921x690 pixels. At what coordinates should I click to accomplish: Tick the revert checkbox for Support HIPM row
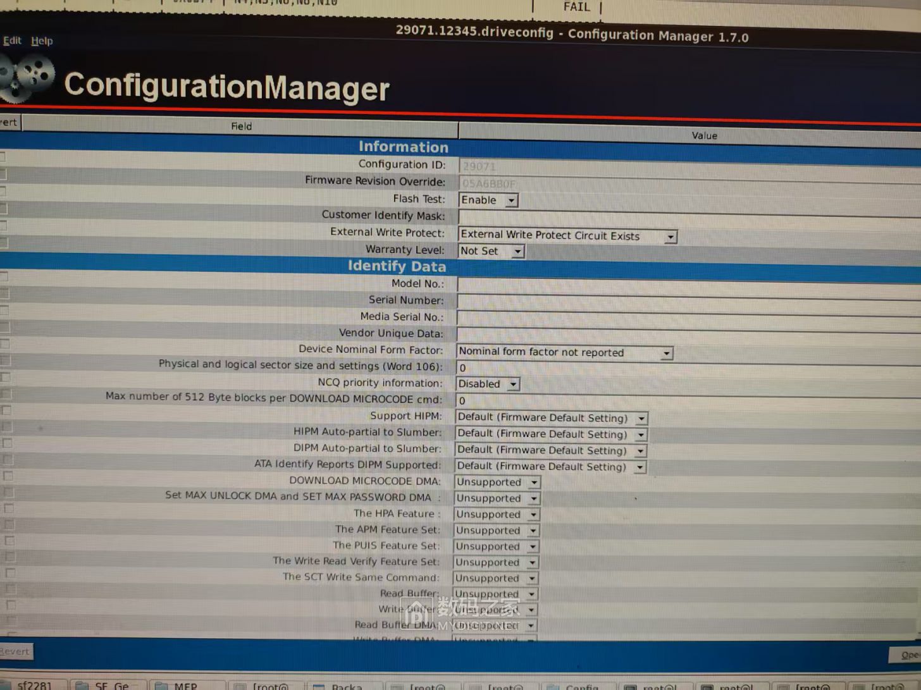(6, 410)
